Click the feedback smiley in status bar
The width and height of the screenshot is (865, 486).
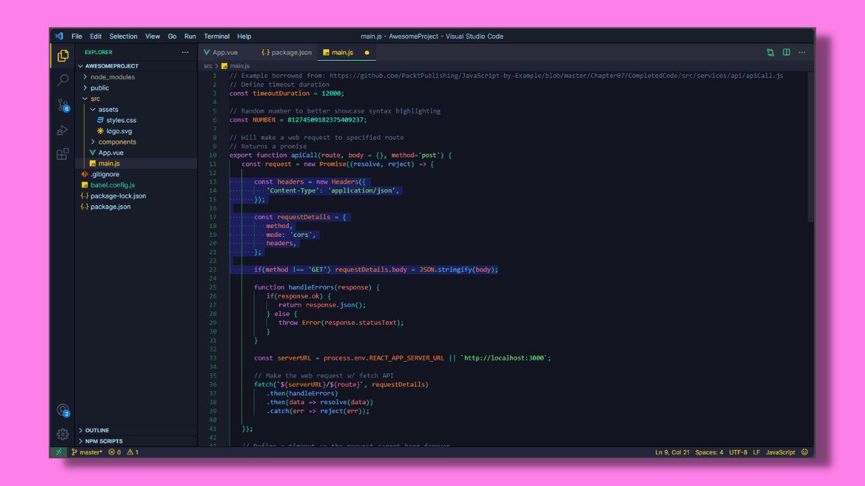coord(804,452)
